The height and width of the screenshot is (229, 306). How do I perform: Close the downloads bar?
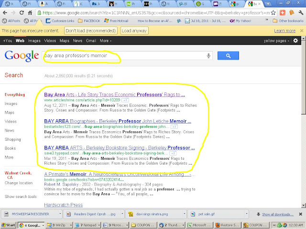[301, 214]
